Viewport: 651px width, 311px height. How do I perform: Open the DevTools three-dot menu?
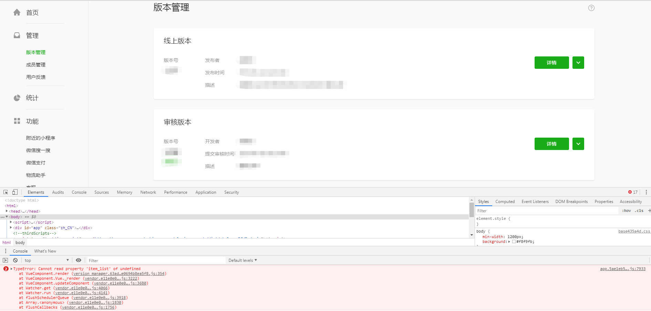pyautogui.click(x=646, y=192)
